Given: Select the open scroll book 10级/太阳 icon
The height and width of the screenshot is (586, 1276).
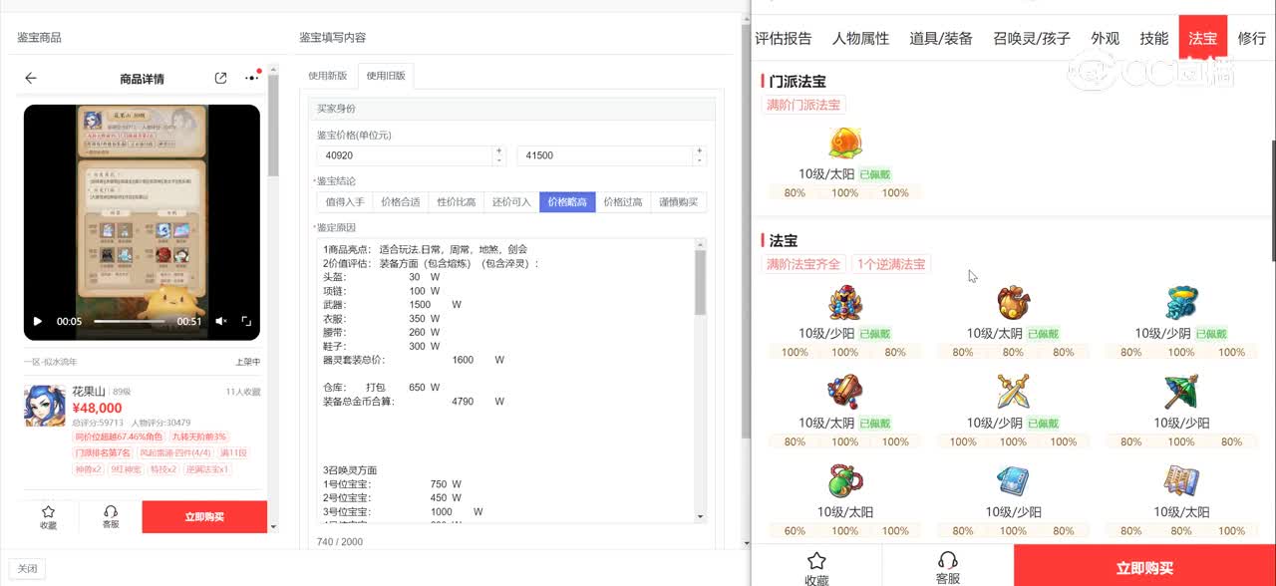Looking at the screenshot, I should (x=1181, y=482).
